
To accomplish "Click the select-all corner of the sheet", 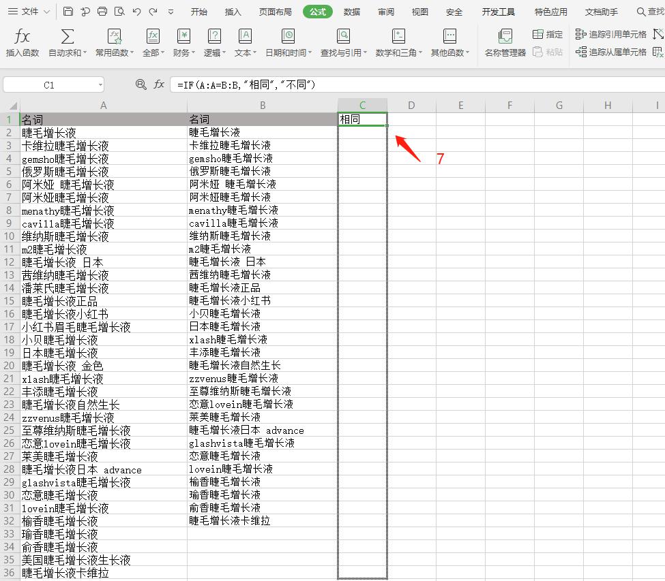I will coord(13,106).
